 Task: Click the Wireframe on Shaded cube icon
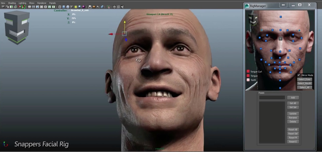68,7
